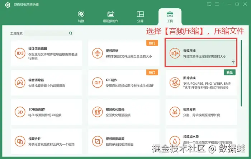Click the search magnifier icon

tap(71, 33)
